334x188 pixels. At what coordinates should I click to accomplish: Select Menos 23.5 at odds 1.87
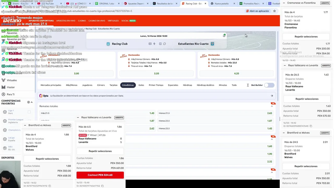tap(215, 121)
